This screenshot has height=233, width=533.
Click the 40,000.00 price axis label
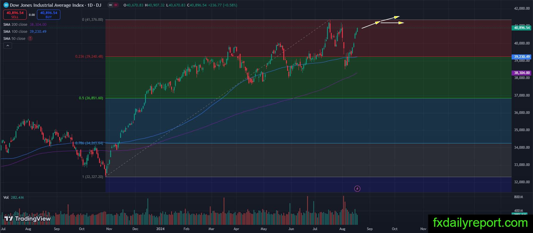pyautogui.click(x=522, y=43)
